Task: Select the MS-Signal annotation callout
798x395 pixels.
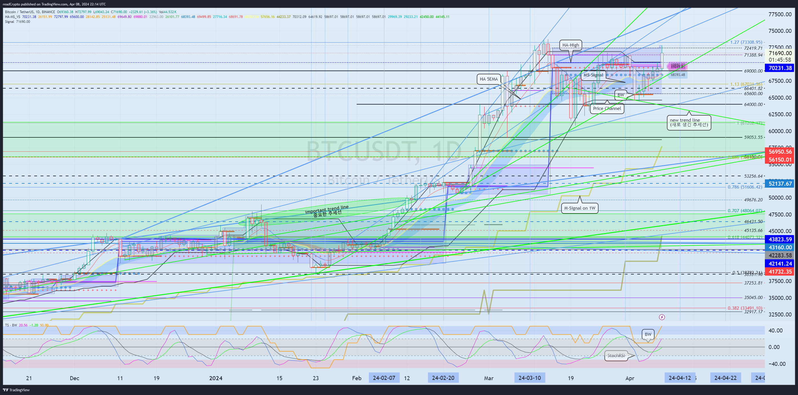Action: point(593,75)
